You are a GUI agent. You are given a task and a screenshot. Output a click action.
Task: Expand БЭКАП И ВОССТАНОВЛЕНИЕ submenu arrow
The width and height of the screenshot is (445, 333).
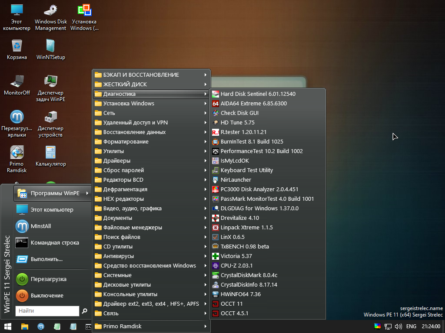[x=205, y=75]
